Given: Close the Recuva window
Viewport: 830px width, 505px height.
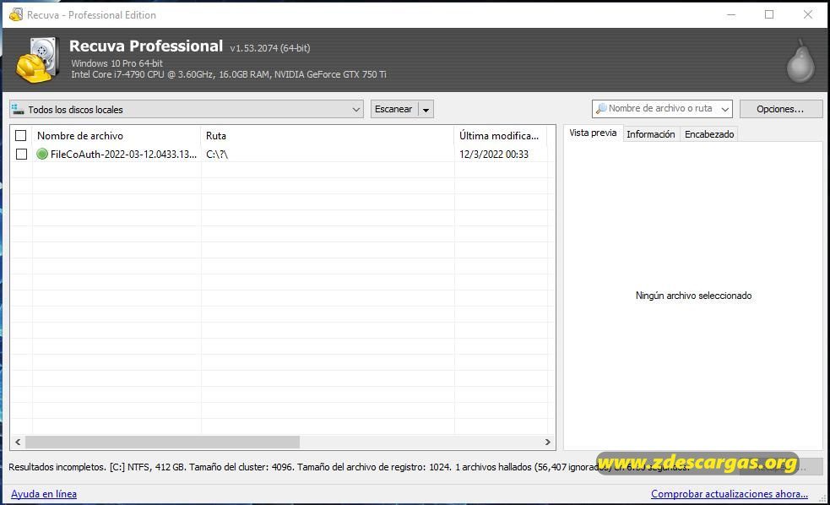Looking at the screenshot, I should [808, 15].
